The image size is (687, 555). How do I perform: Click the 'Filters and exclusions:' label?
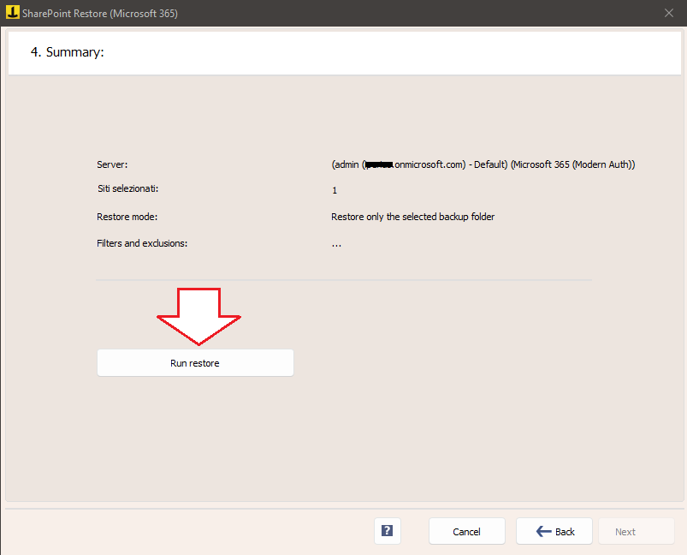pos(142,243)
